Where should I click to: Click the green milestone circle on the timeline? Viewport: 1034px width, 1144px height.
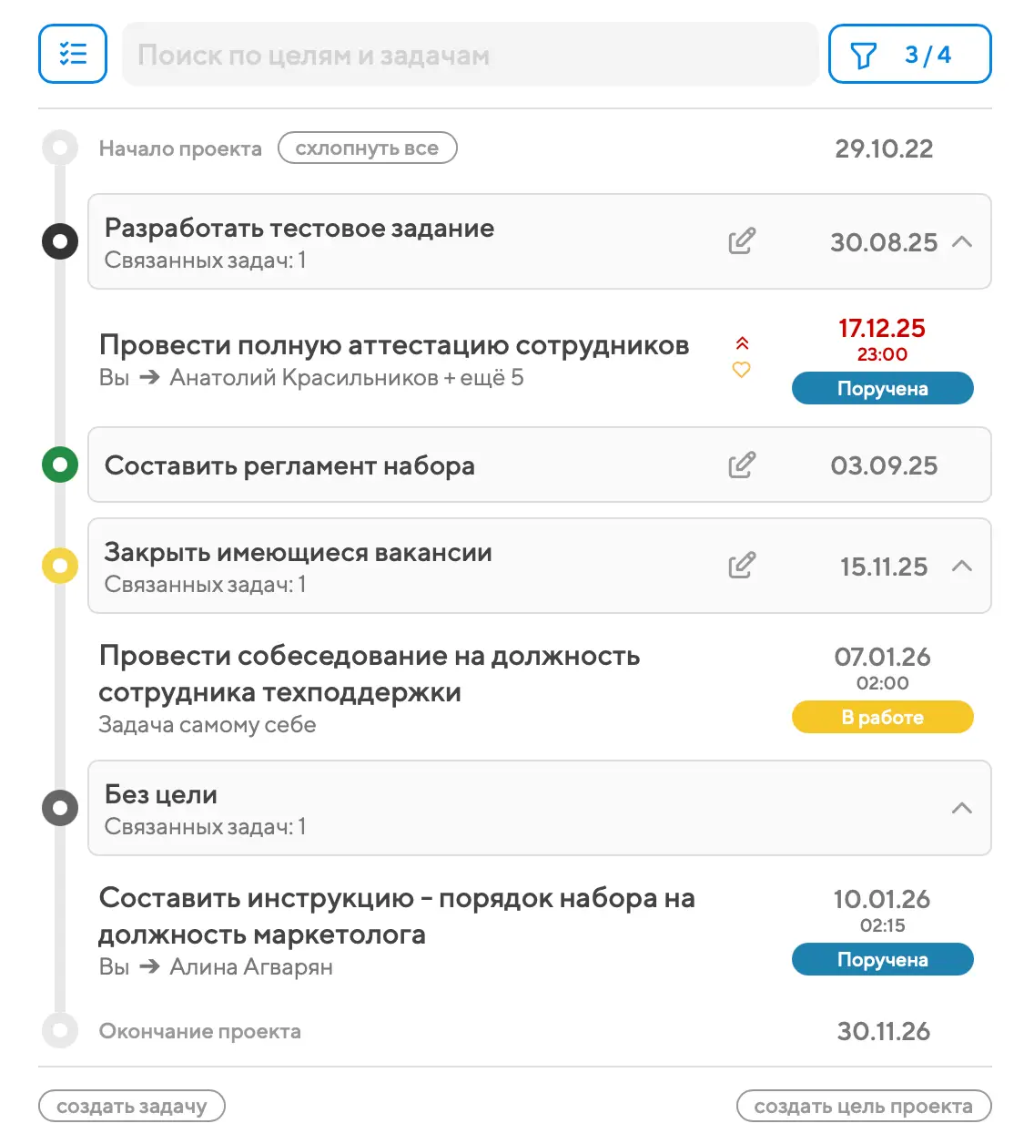click(60, 465)
